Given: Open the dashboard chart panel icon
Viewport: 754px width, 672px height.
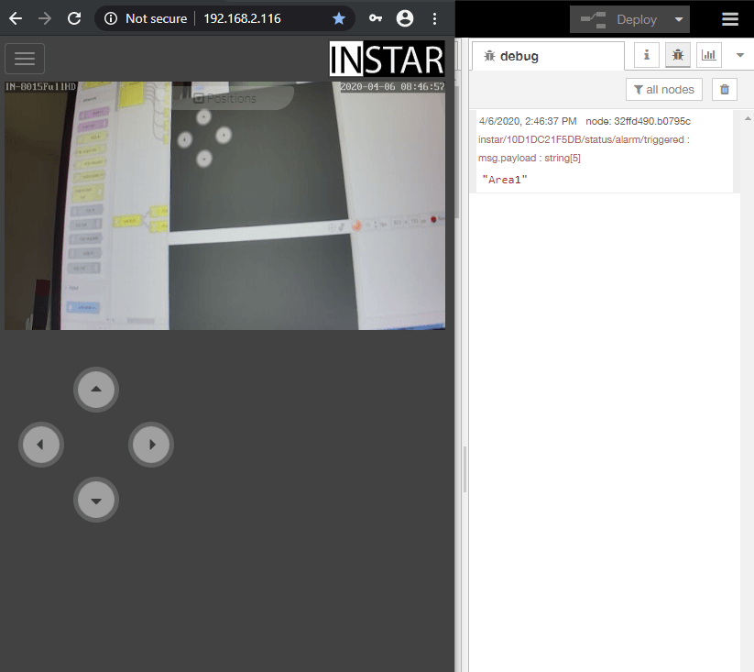Looking at the screenshot, I should pos(708,55).
